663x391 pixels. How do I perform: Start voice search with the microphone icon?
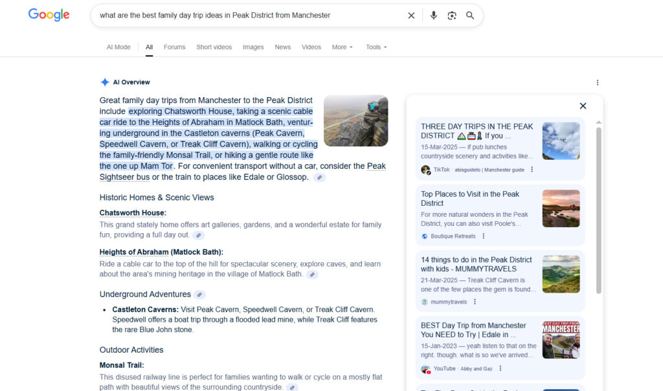pos(433,16)
